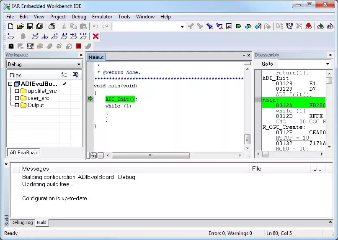Image resolution: width=338 pixels, height=240 pixels.
Task: Collapse the ADIEvalBoard project node
Action: tap(10, 84)
